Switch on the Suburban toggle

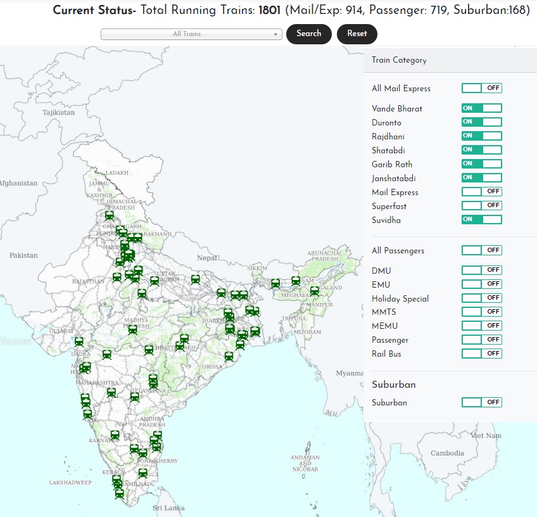481,402
